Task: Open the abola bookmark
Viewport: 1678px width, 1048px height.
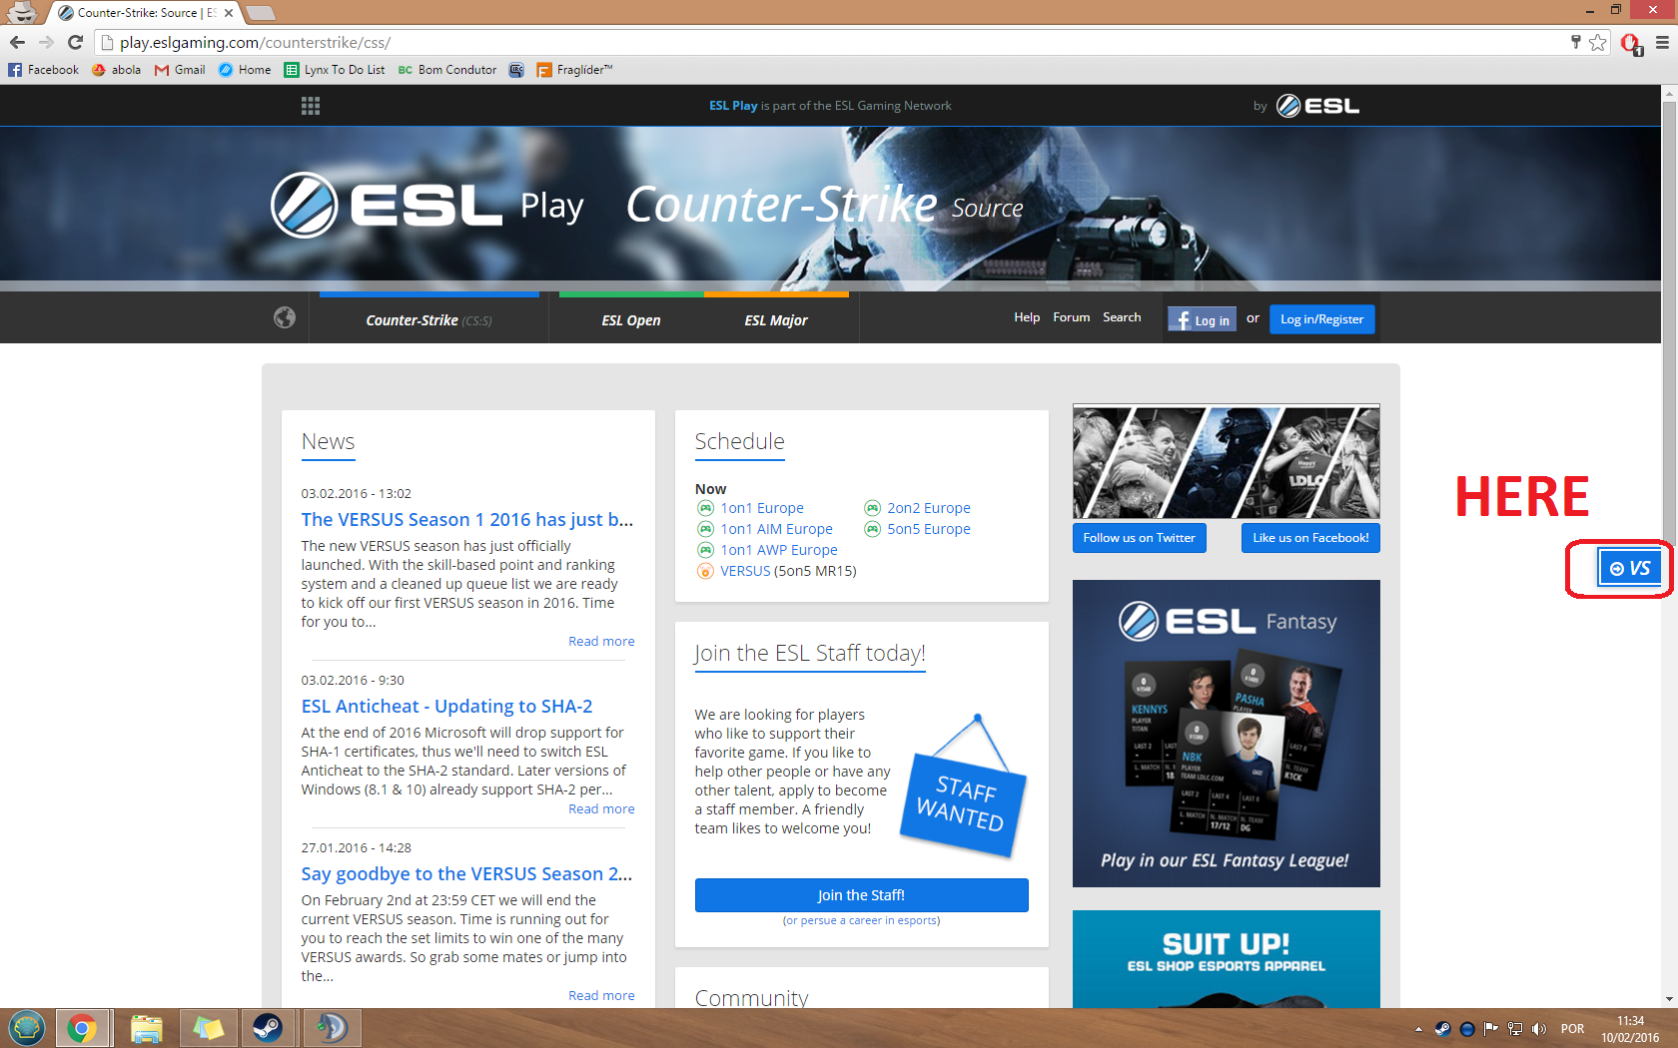Action: pos(116,70)
